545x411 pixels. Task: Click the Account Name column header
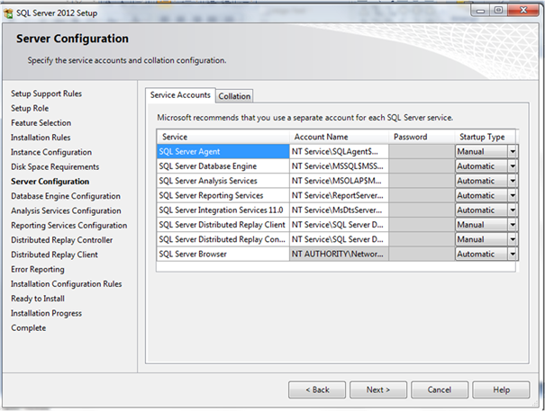(339, 137)
